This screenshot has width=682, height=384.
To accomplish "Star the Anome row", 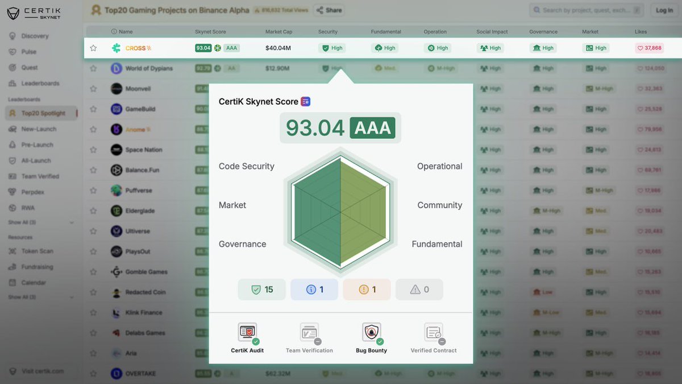I will (x=93, y=130).
